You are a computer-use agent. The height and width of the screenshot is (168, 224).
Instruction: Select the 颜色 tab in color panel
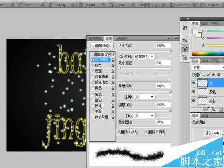click(195, 23)
